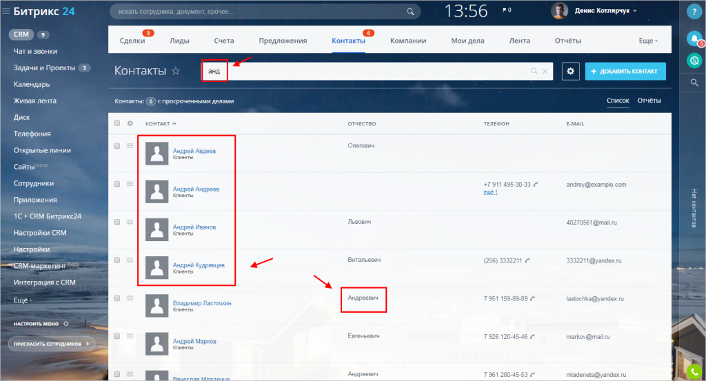Click email lastochka@yandex.ru

click(x=595, y=299)
